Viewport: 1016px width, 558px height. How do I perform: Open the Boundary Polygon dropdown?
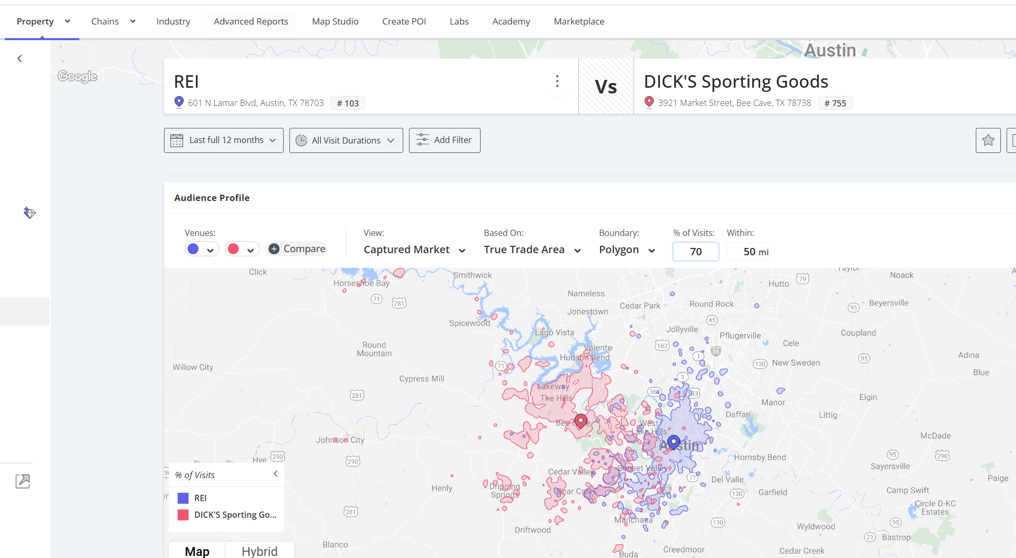(x=627, y=250)
